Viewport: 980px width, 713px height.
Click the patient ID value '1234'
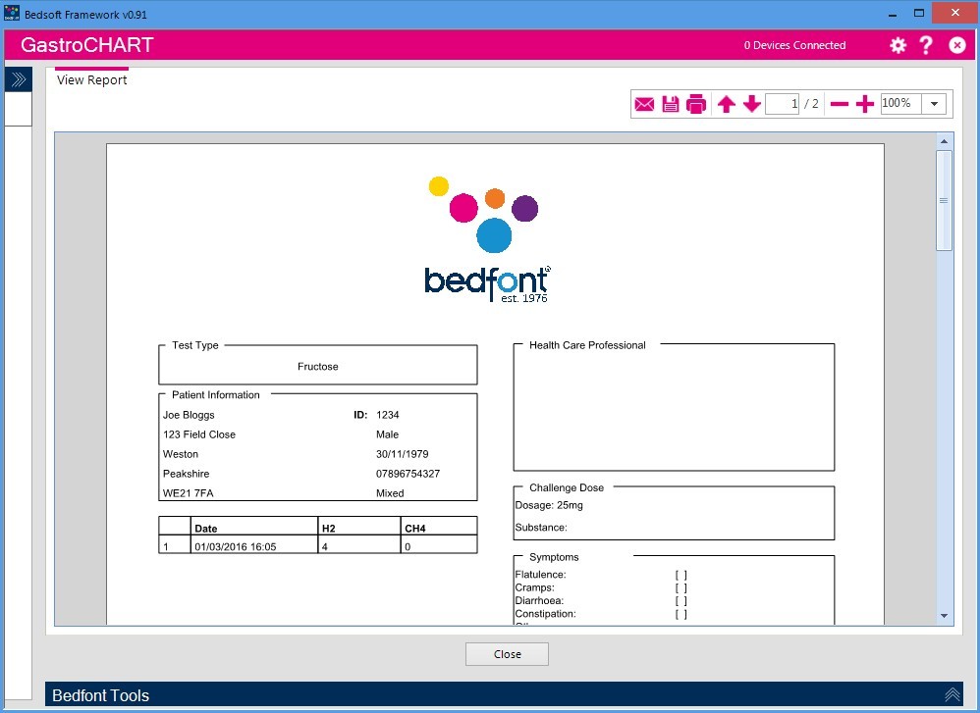coord(388,415)
